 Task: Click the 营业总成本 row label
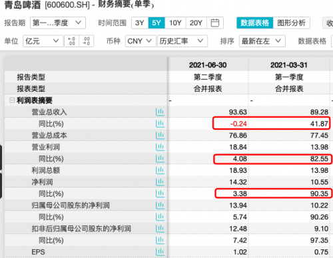point(49,135)
